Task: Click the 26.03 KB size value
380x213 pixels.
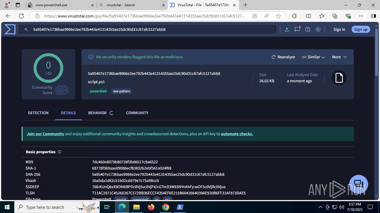Action: 267,81
